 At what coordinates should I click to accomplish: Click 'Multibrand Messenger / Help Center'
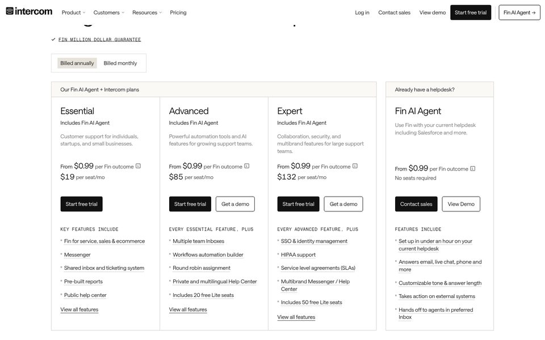point(315,285)
